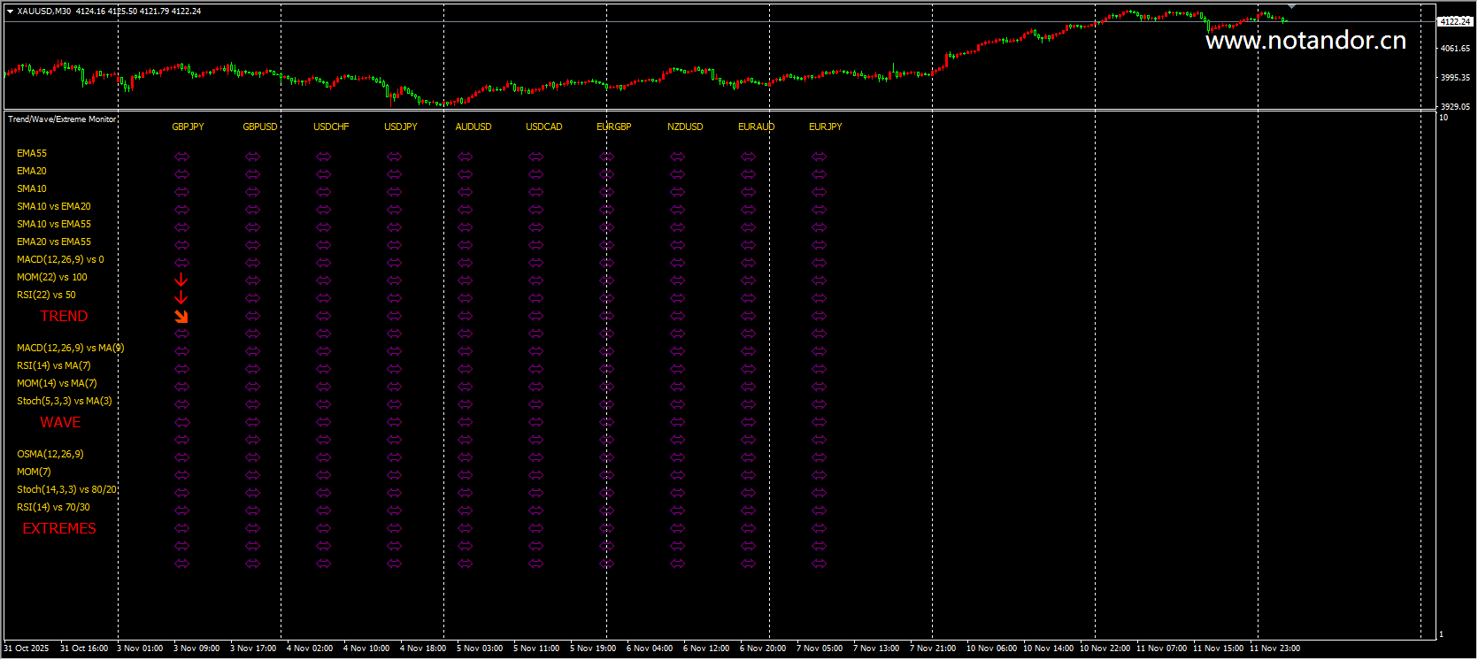The height and width of the screenshot is (660, 1478).
Task: Click USDCHF sideways arrow in EMA20 row
Action: point(324,174)
